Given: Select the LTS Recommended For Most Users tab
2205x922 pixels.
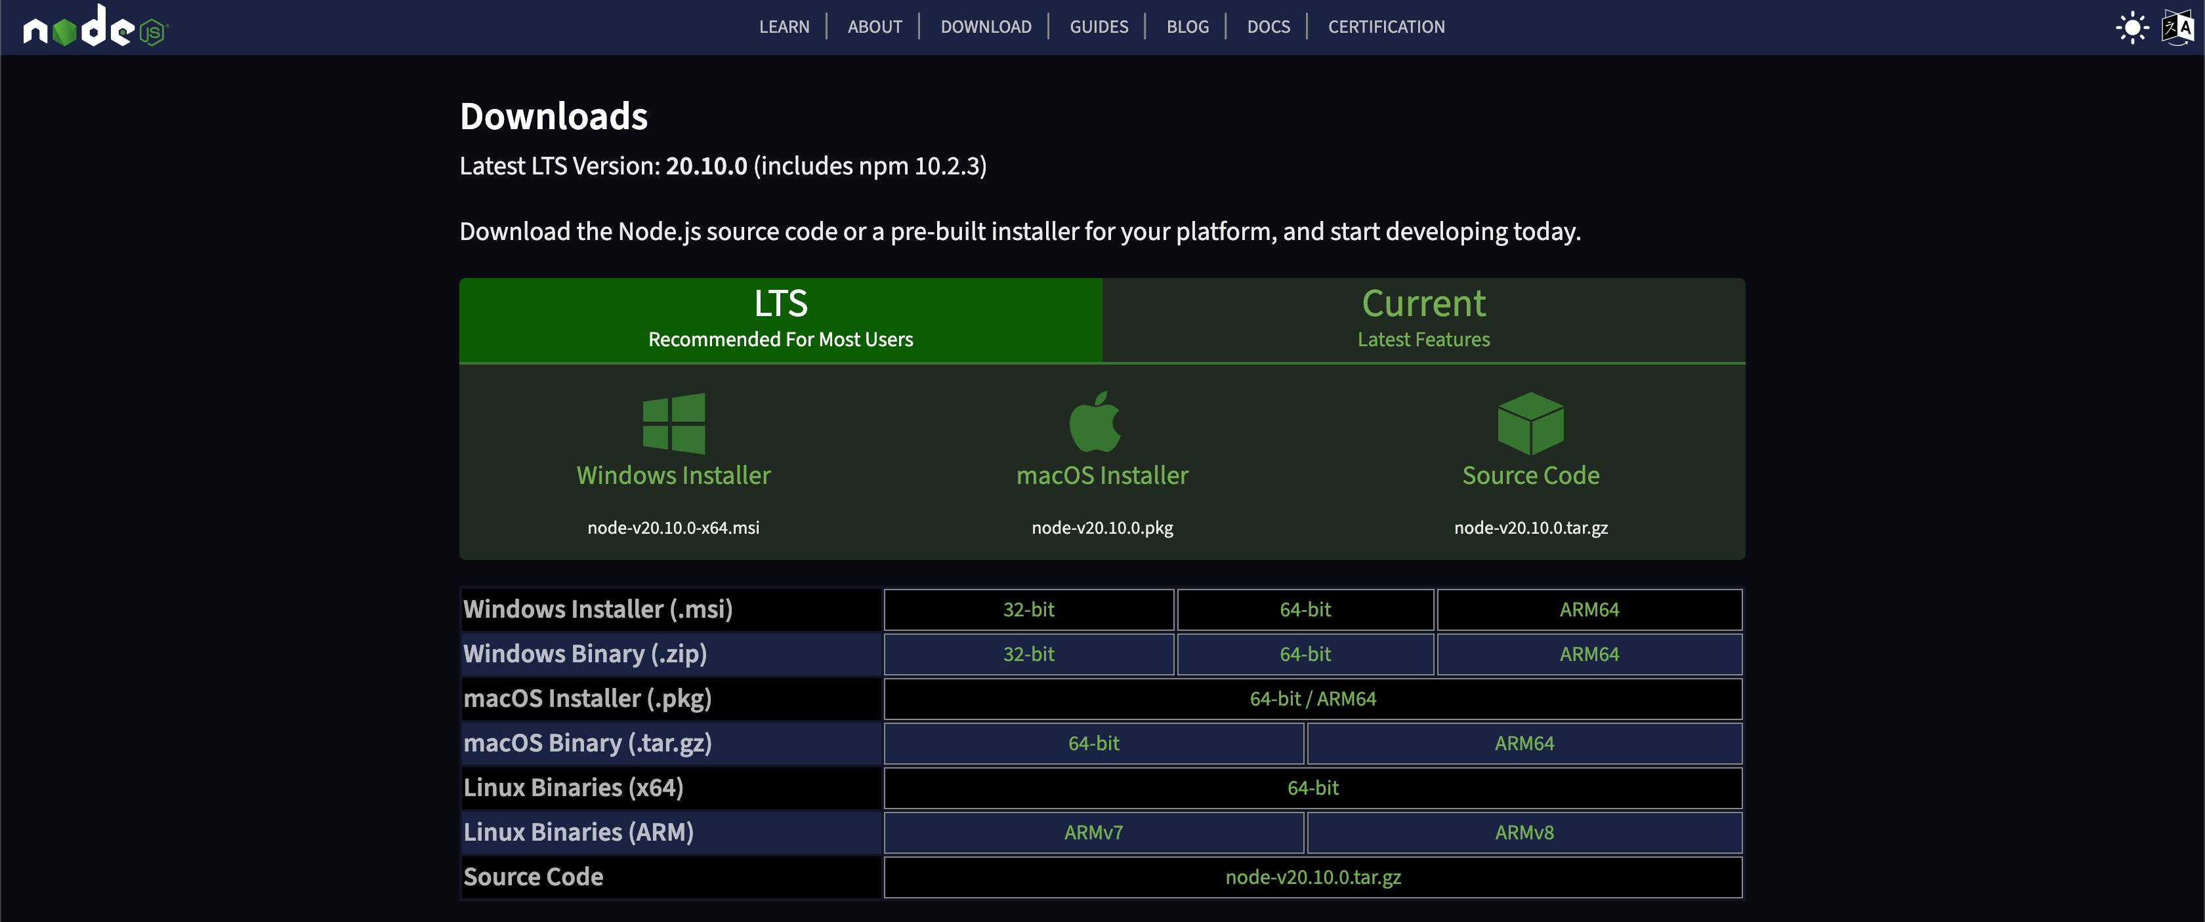Looking at the screenshot, I should pyautogui.click(x=781, y=320).
